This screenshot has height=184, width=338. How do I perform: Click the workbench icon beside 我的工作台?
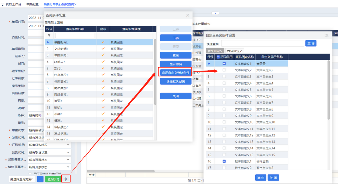point(3,4)
